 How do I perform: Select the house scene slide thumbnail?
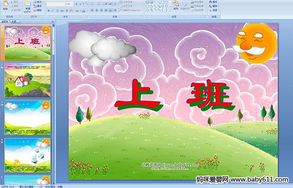click(27, 80)
